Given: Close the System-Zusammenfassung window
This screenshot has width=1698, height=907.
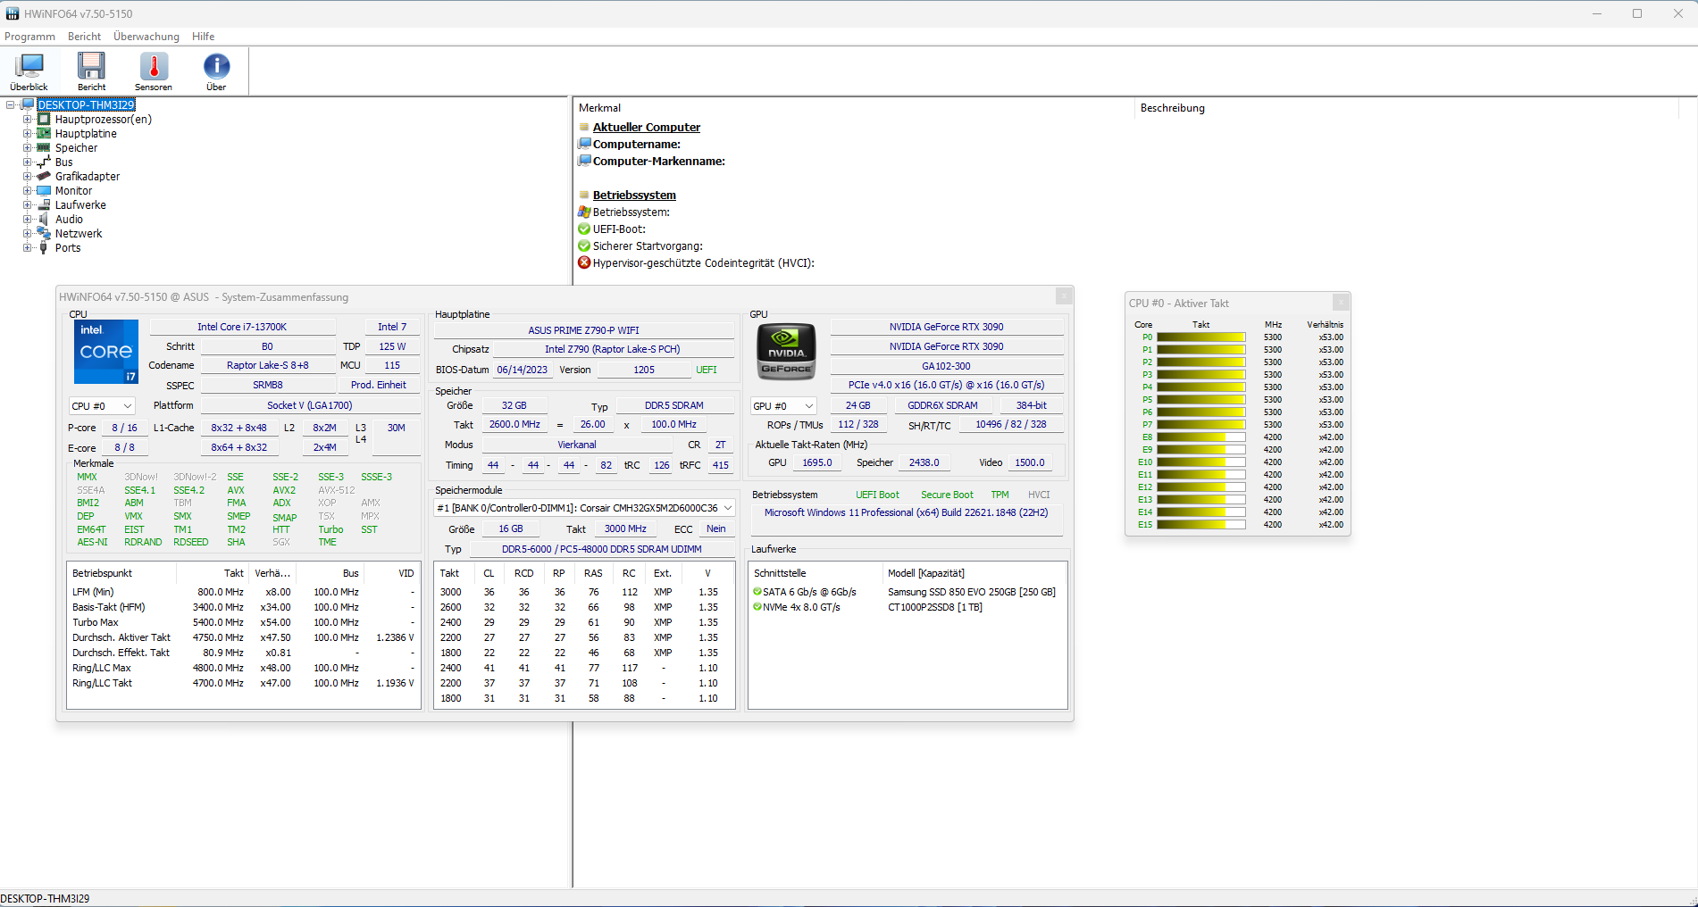Looking at the screenshot, I should pyautogui.click(x=1063, y=296).
